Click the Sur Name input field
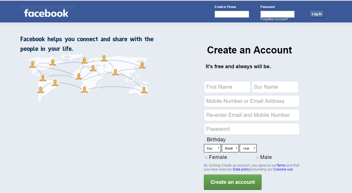 275,87
